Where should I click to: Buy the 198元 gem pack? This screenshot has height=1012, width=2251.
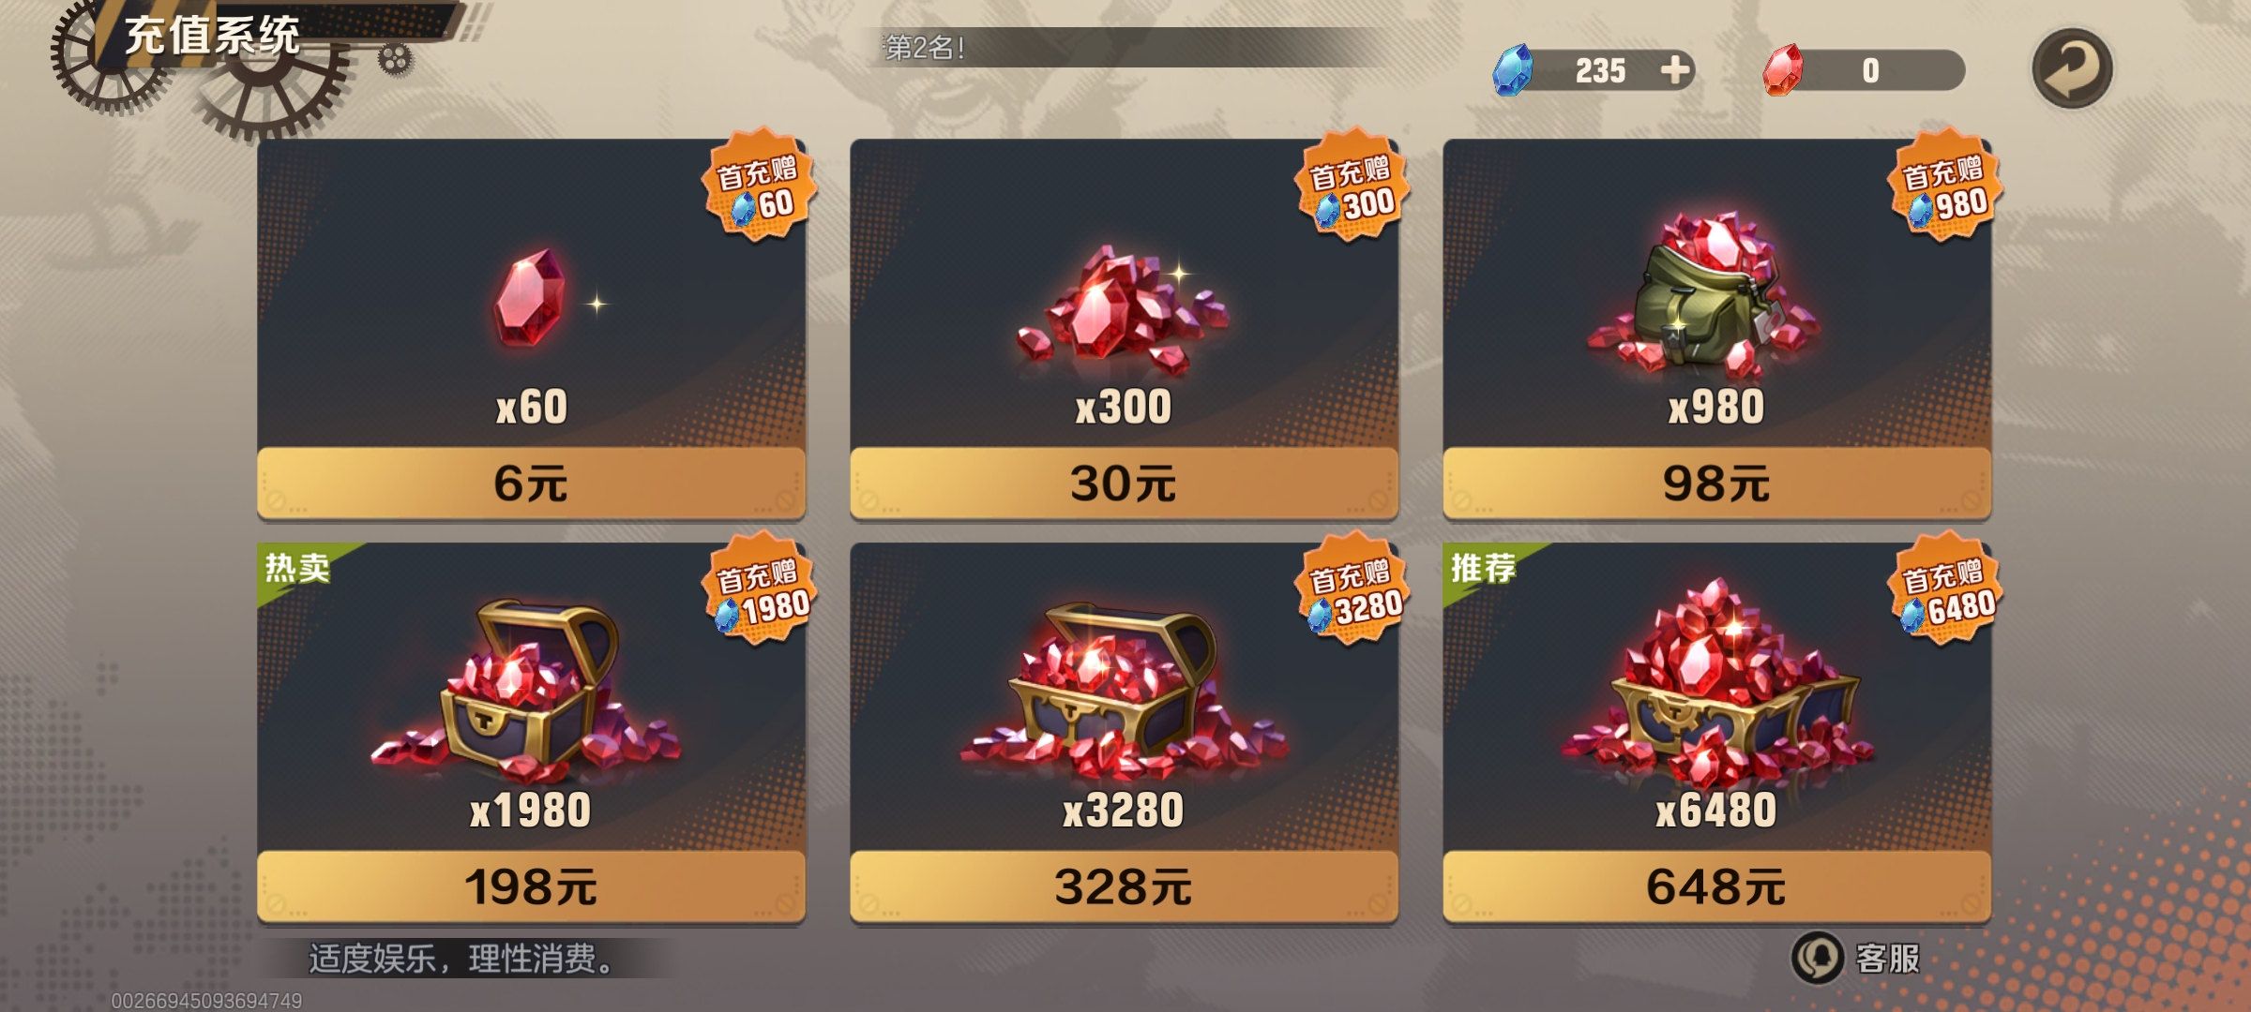coord(531,886)
